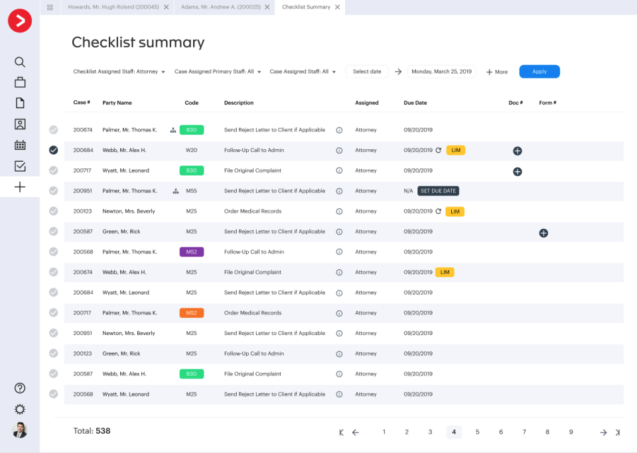
Task: Click SET DUE DATE for case 200951
Action: click(x=438, y=190)
